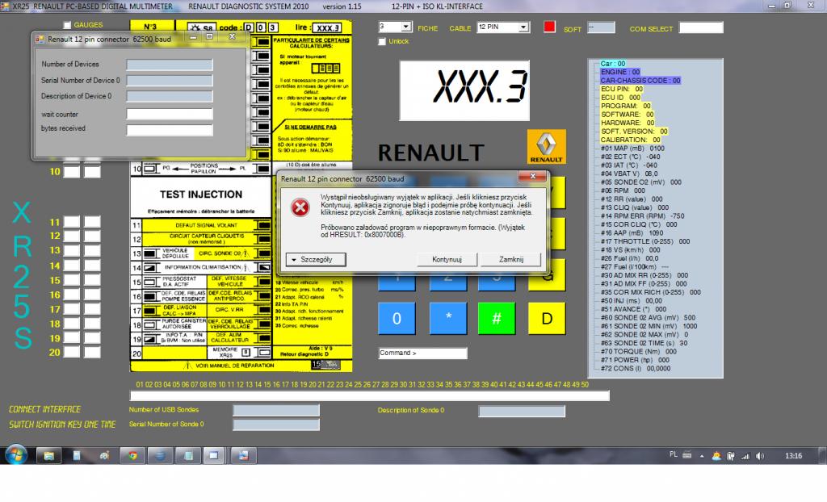Enable the GAUGES checkbox
The width and height of the screenshot is (827, 502).
(x=67, y=25)
